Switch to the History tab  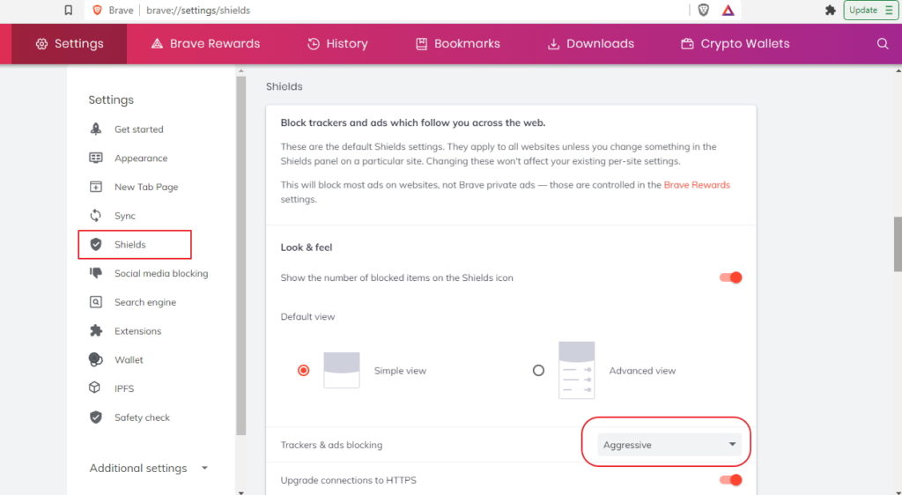tap(337, 44)
